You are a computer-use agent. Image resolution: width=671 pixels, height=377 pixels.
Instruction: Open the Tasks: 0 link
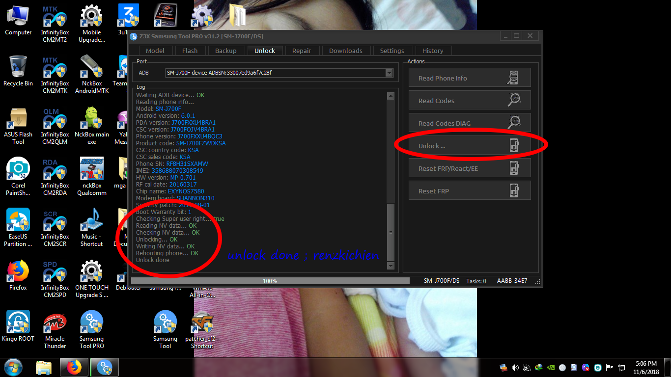(476, 281)
